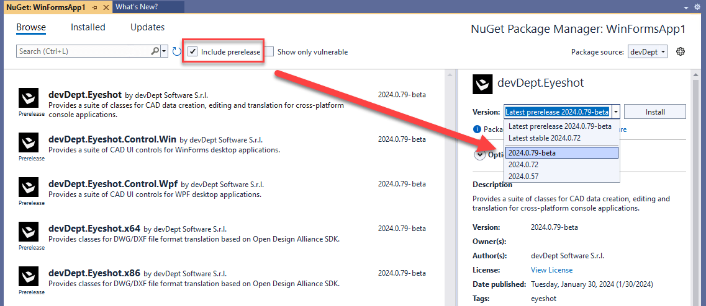
Task: Check the Include prerelease checkbox
Action: (x=192, y=51)
